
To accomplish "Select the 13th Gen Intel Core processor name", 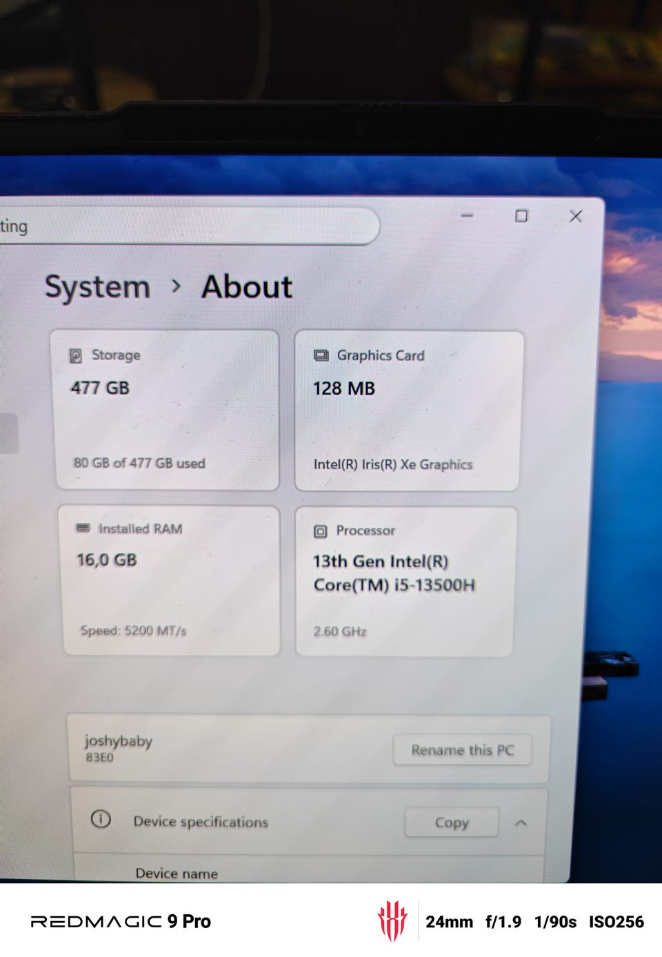I will coord(394,573).
